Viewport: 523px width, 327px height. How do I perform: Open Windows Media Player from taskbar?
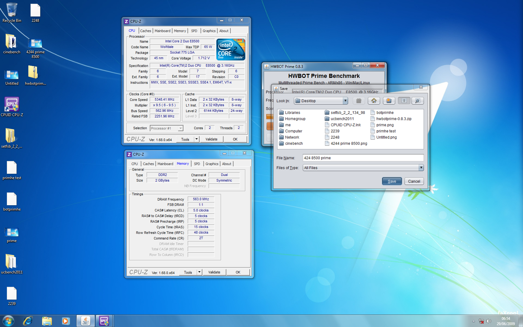point(66,321)
